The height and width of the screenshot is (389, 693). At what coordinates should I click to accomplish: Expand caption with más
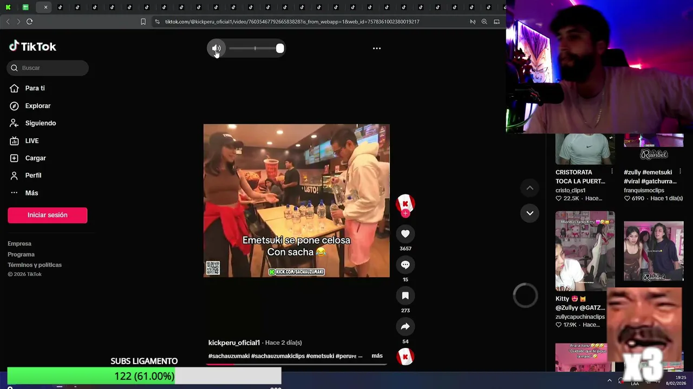tap(377, 356)
